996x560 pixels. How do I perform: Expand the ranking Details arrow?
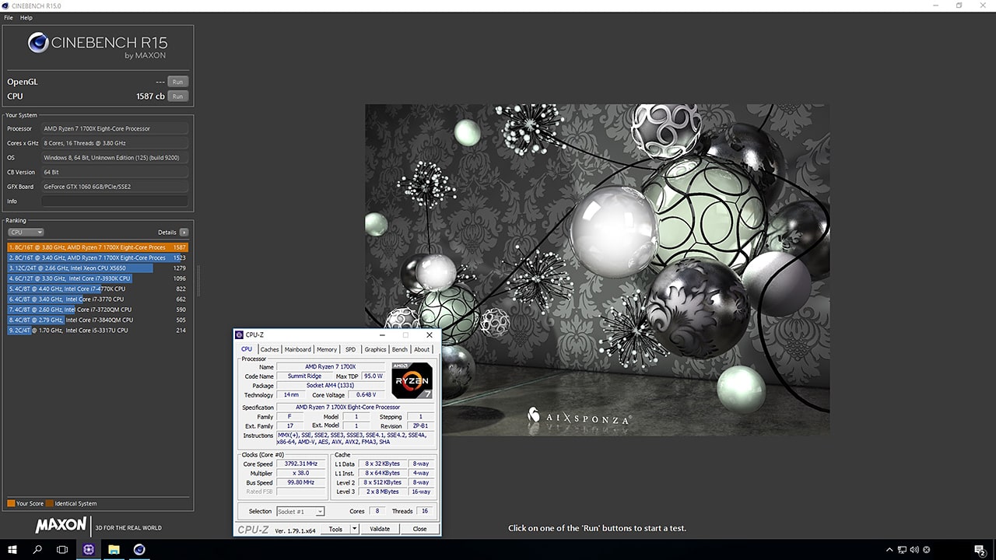(x=184, y=233)
